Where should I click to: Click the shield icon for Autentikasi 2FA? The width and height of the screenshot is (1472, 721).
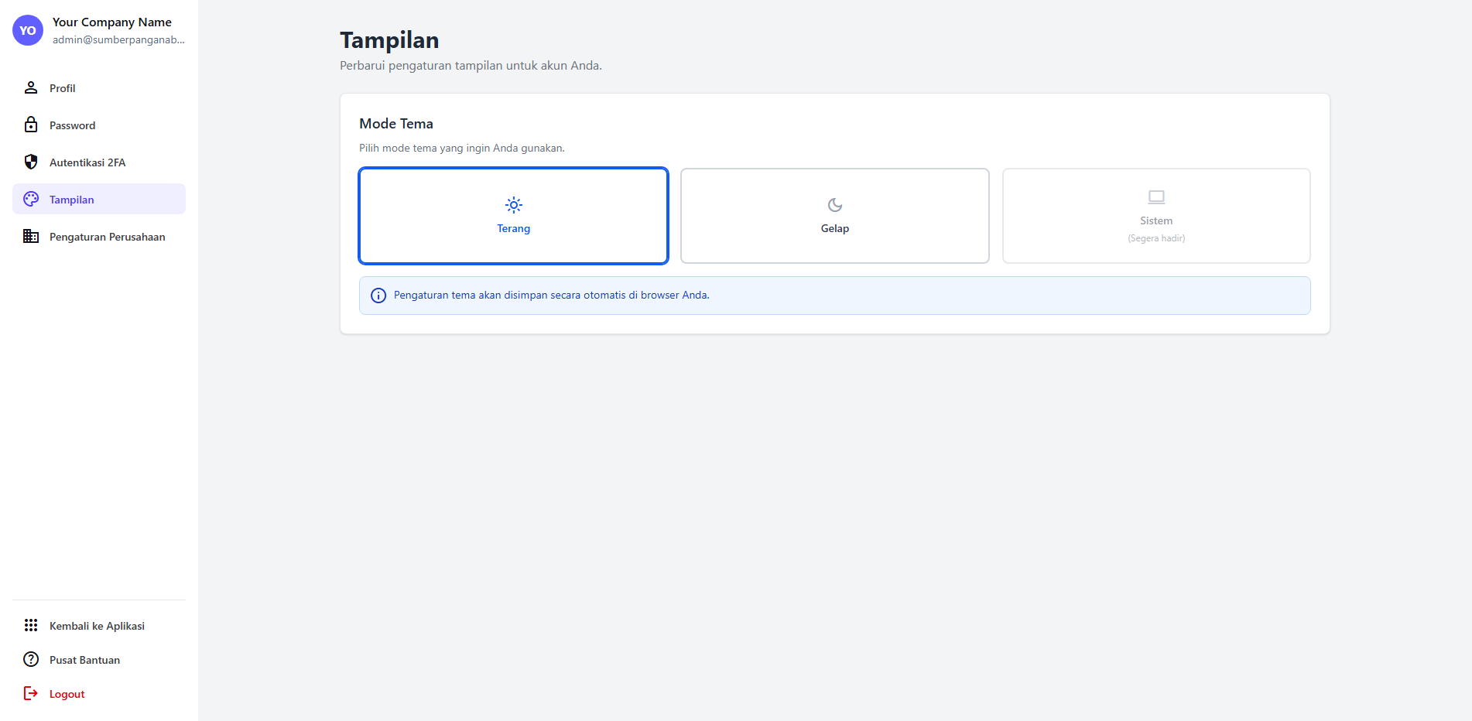pos(31,162)
